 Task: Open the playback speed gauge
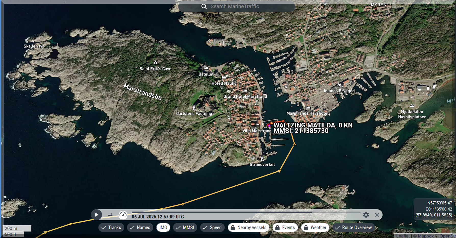(123, 215)
